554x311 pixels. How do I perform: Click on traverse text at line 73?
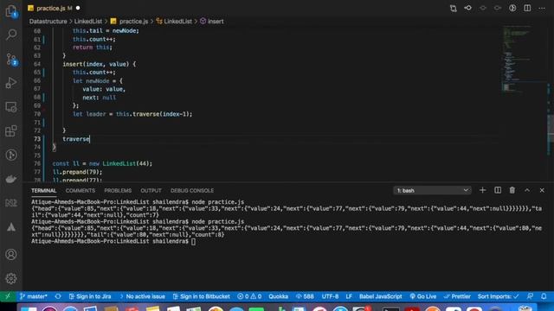click(76, 139)
